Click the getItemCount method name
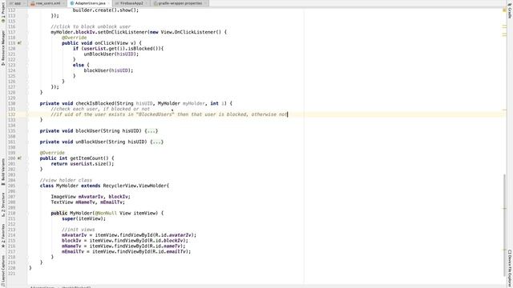The image size is (513, 288). tap(89, 158)
